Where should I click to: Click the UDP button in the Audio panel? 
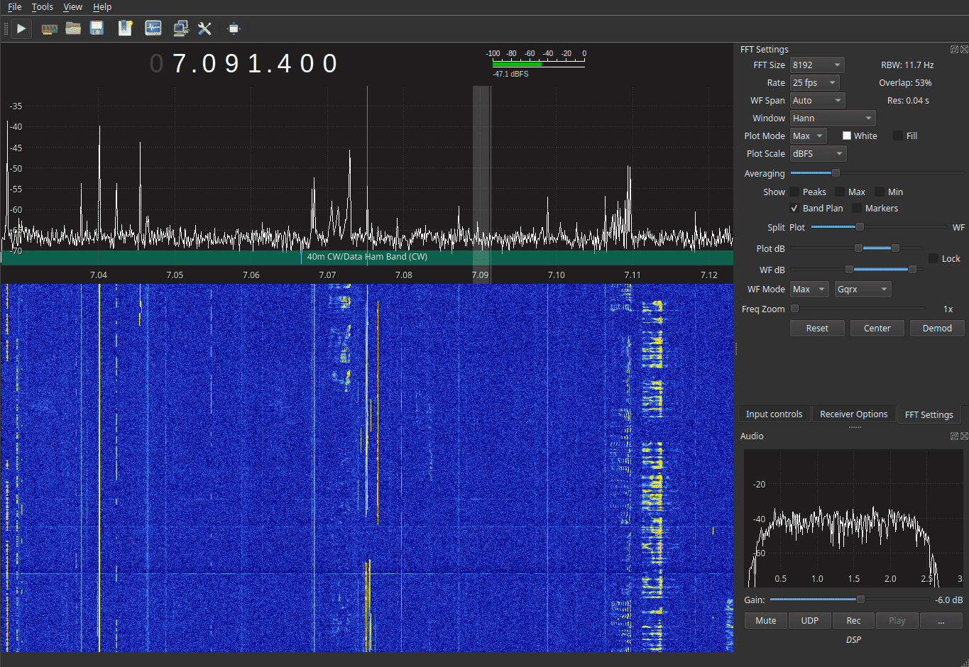809,620
